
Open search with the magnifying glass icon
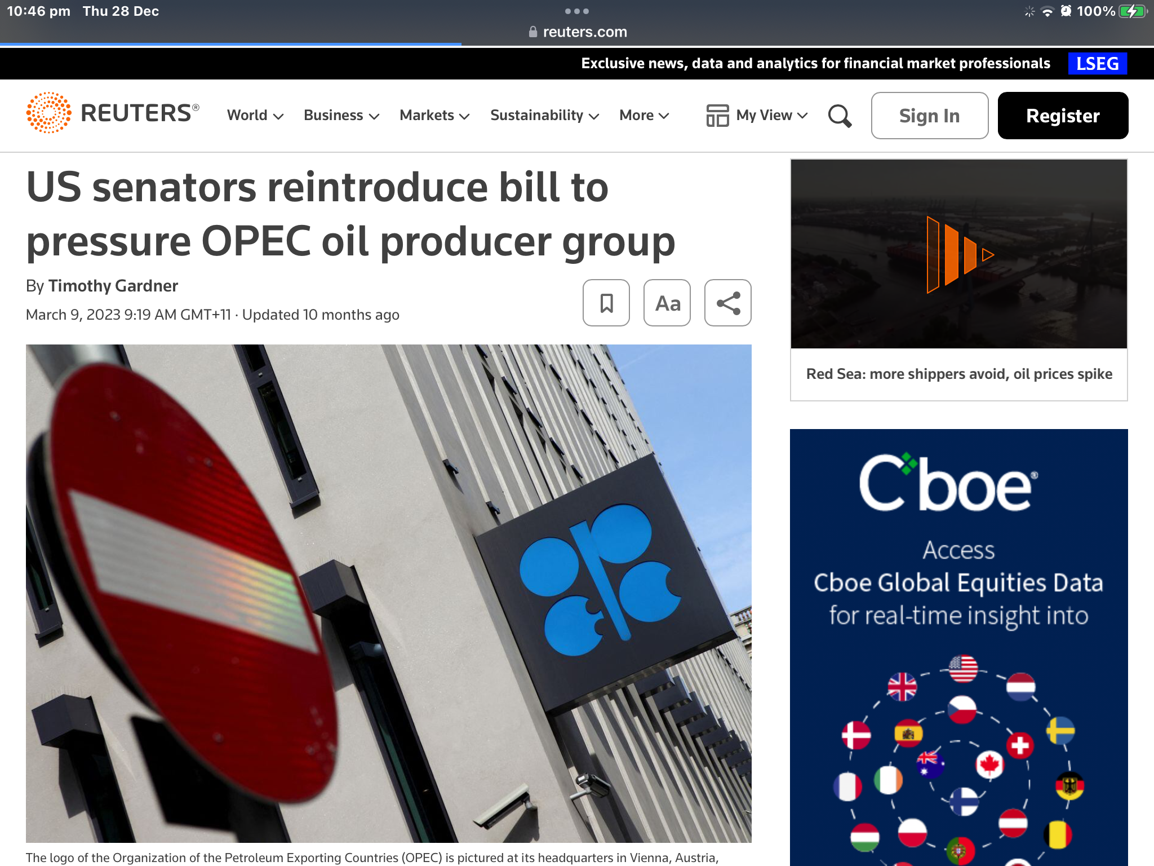click(x=839, y=116)
